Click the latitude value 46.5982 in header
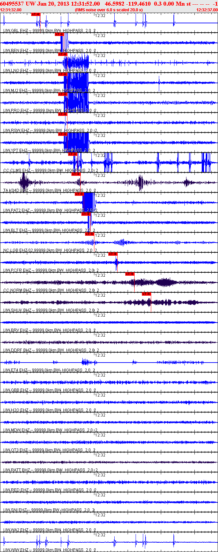218x552 pixels. tap(115, 4)
